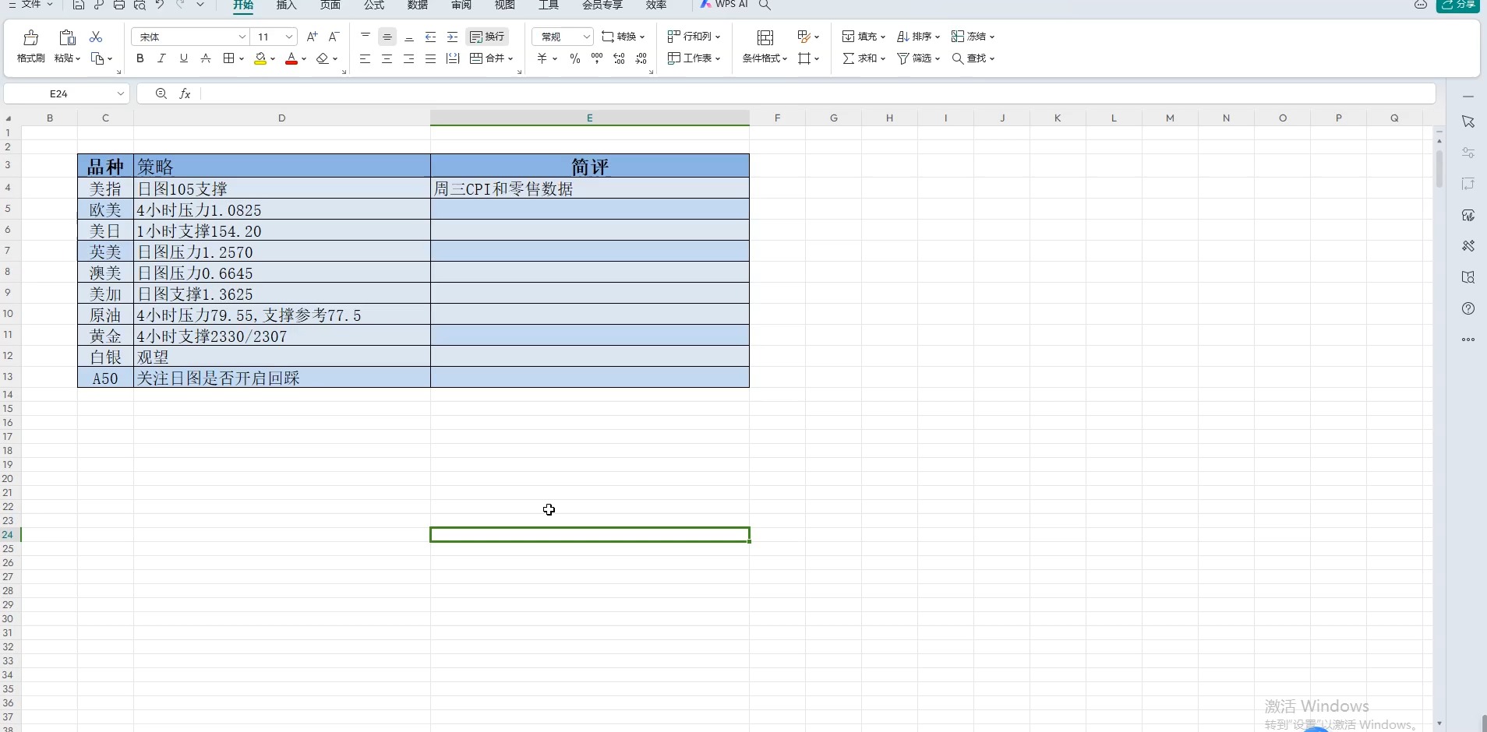Switch to the 公式 ribbon tab
The image size is (1487, 732).
tap(374, 5)
